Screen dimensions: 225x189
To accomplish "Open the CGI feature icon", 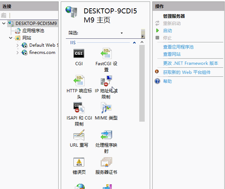I will [x=79, y=54].
